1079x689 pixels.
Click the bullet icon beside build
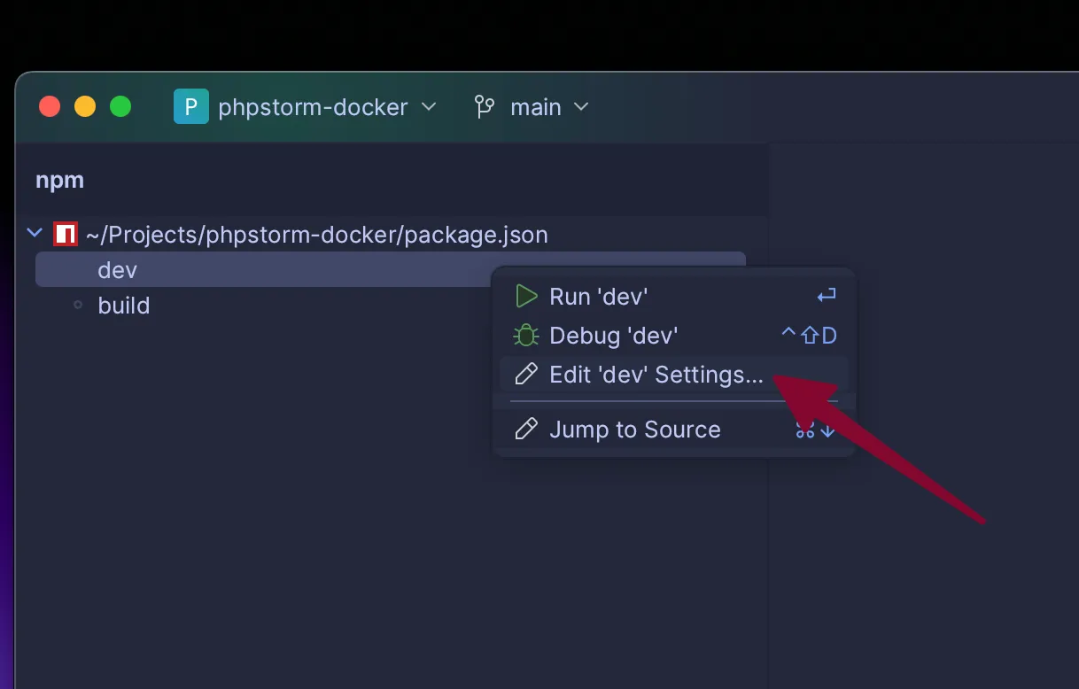click(78, 305)
